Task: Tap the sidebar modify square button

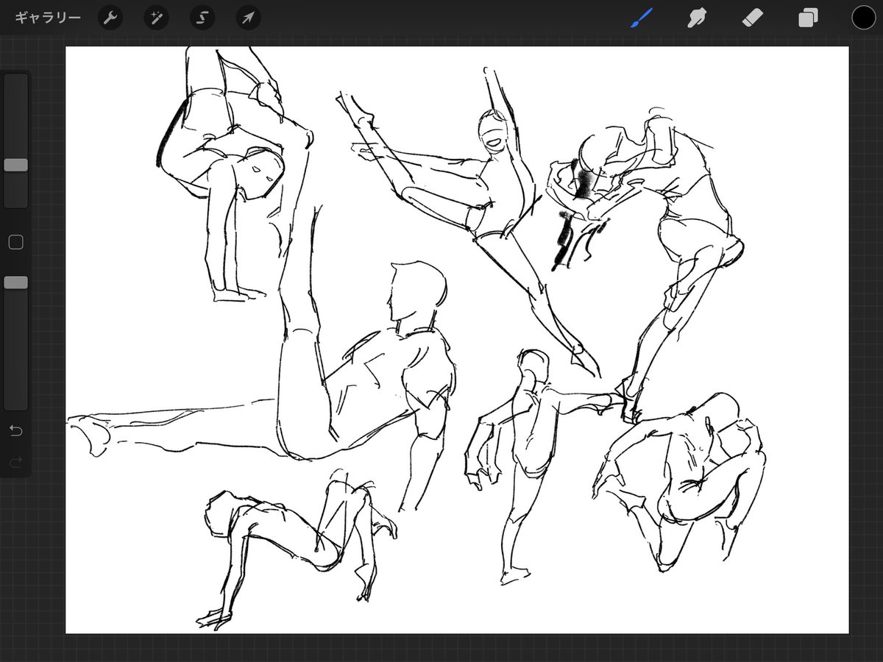Action: [15, 241]
